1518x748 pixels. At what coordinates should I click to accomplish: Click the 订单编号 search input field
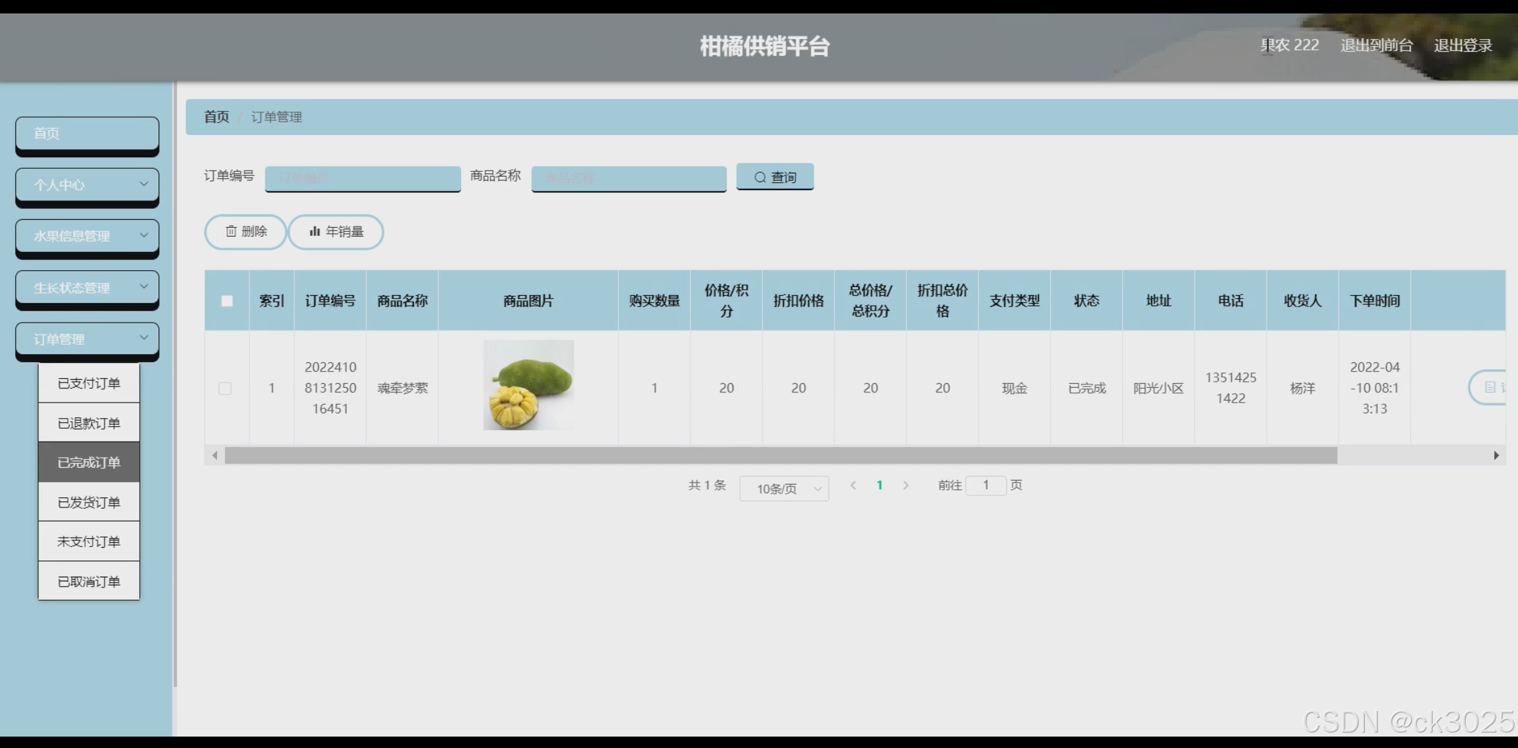point(363,178)
